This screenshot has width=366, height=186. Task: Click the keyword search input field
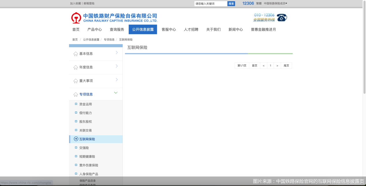tap(211, 4)
